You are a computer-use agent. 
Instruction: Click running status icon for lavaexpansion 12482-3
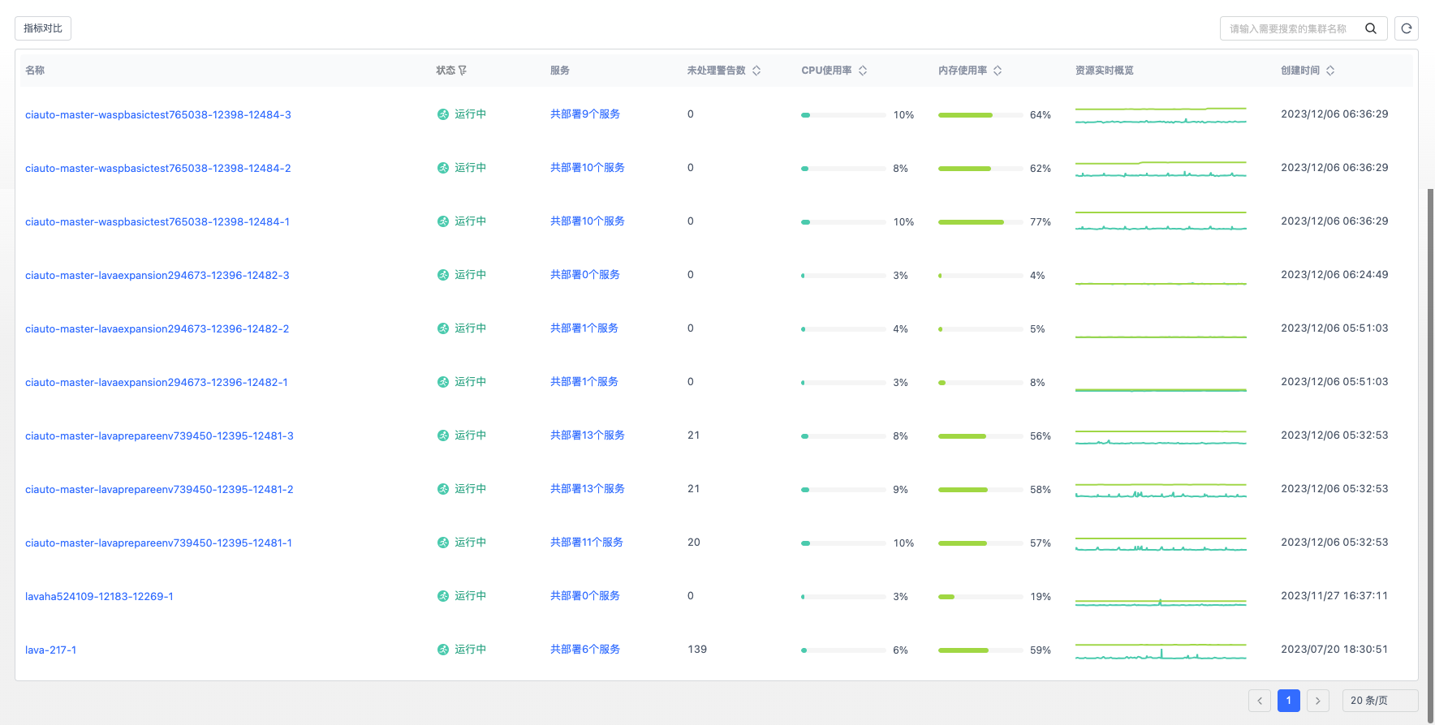tap(443, 275)
